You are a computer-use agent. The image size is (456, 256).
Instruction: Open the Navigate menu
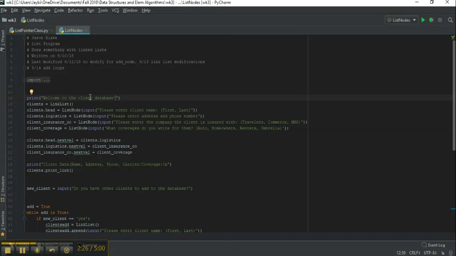42,10
